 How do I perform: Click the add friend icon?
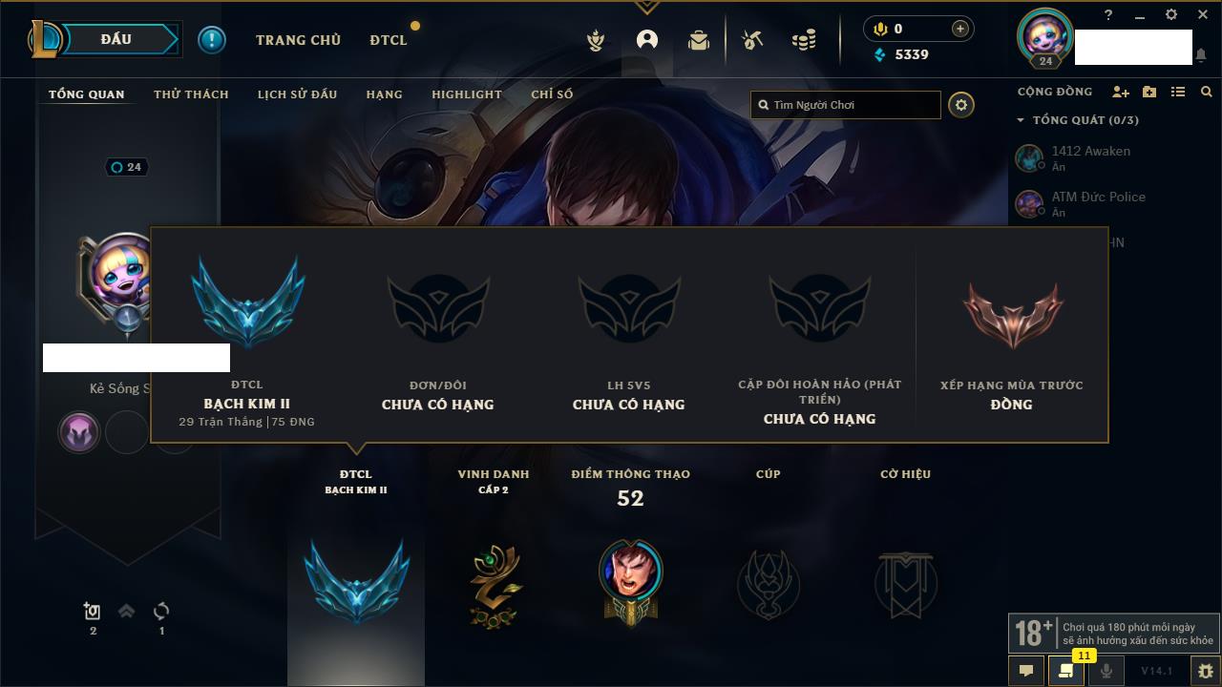1121,92
